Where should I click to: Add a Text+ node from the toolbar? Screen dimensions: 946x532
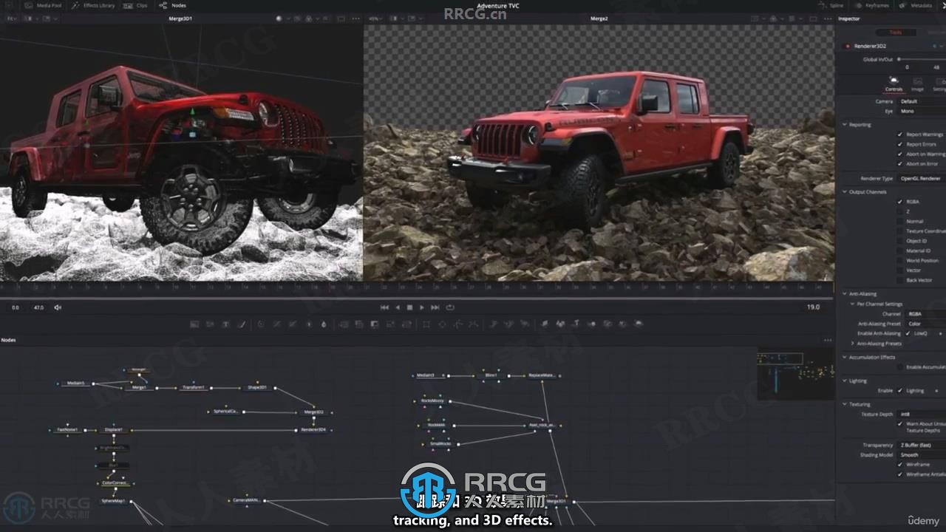tap(226, 324)
